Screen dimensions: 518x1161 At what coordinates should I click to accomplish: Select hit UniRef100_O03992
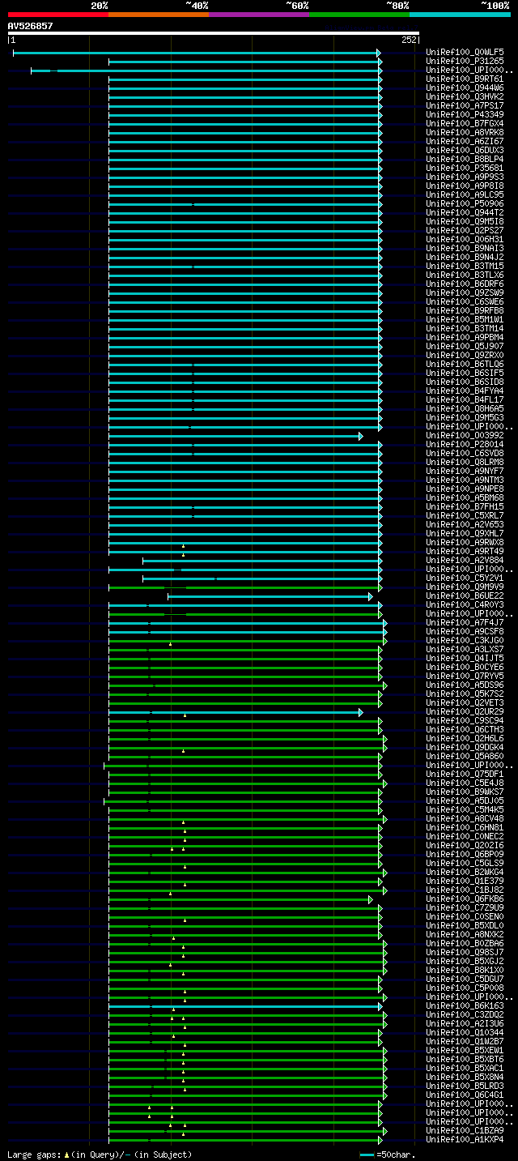click(x=465, y=436)
